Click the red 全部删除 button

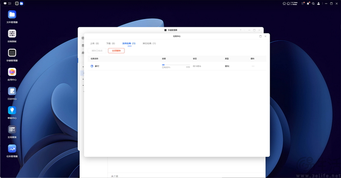[116, 51]
